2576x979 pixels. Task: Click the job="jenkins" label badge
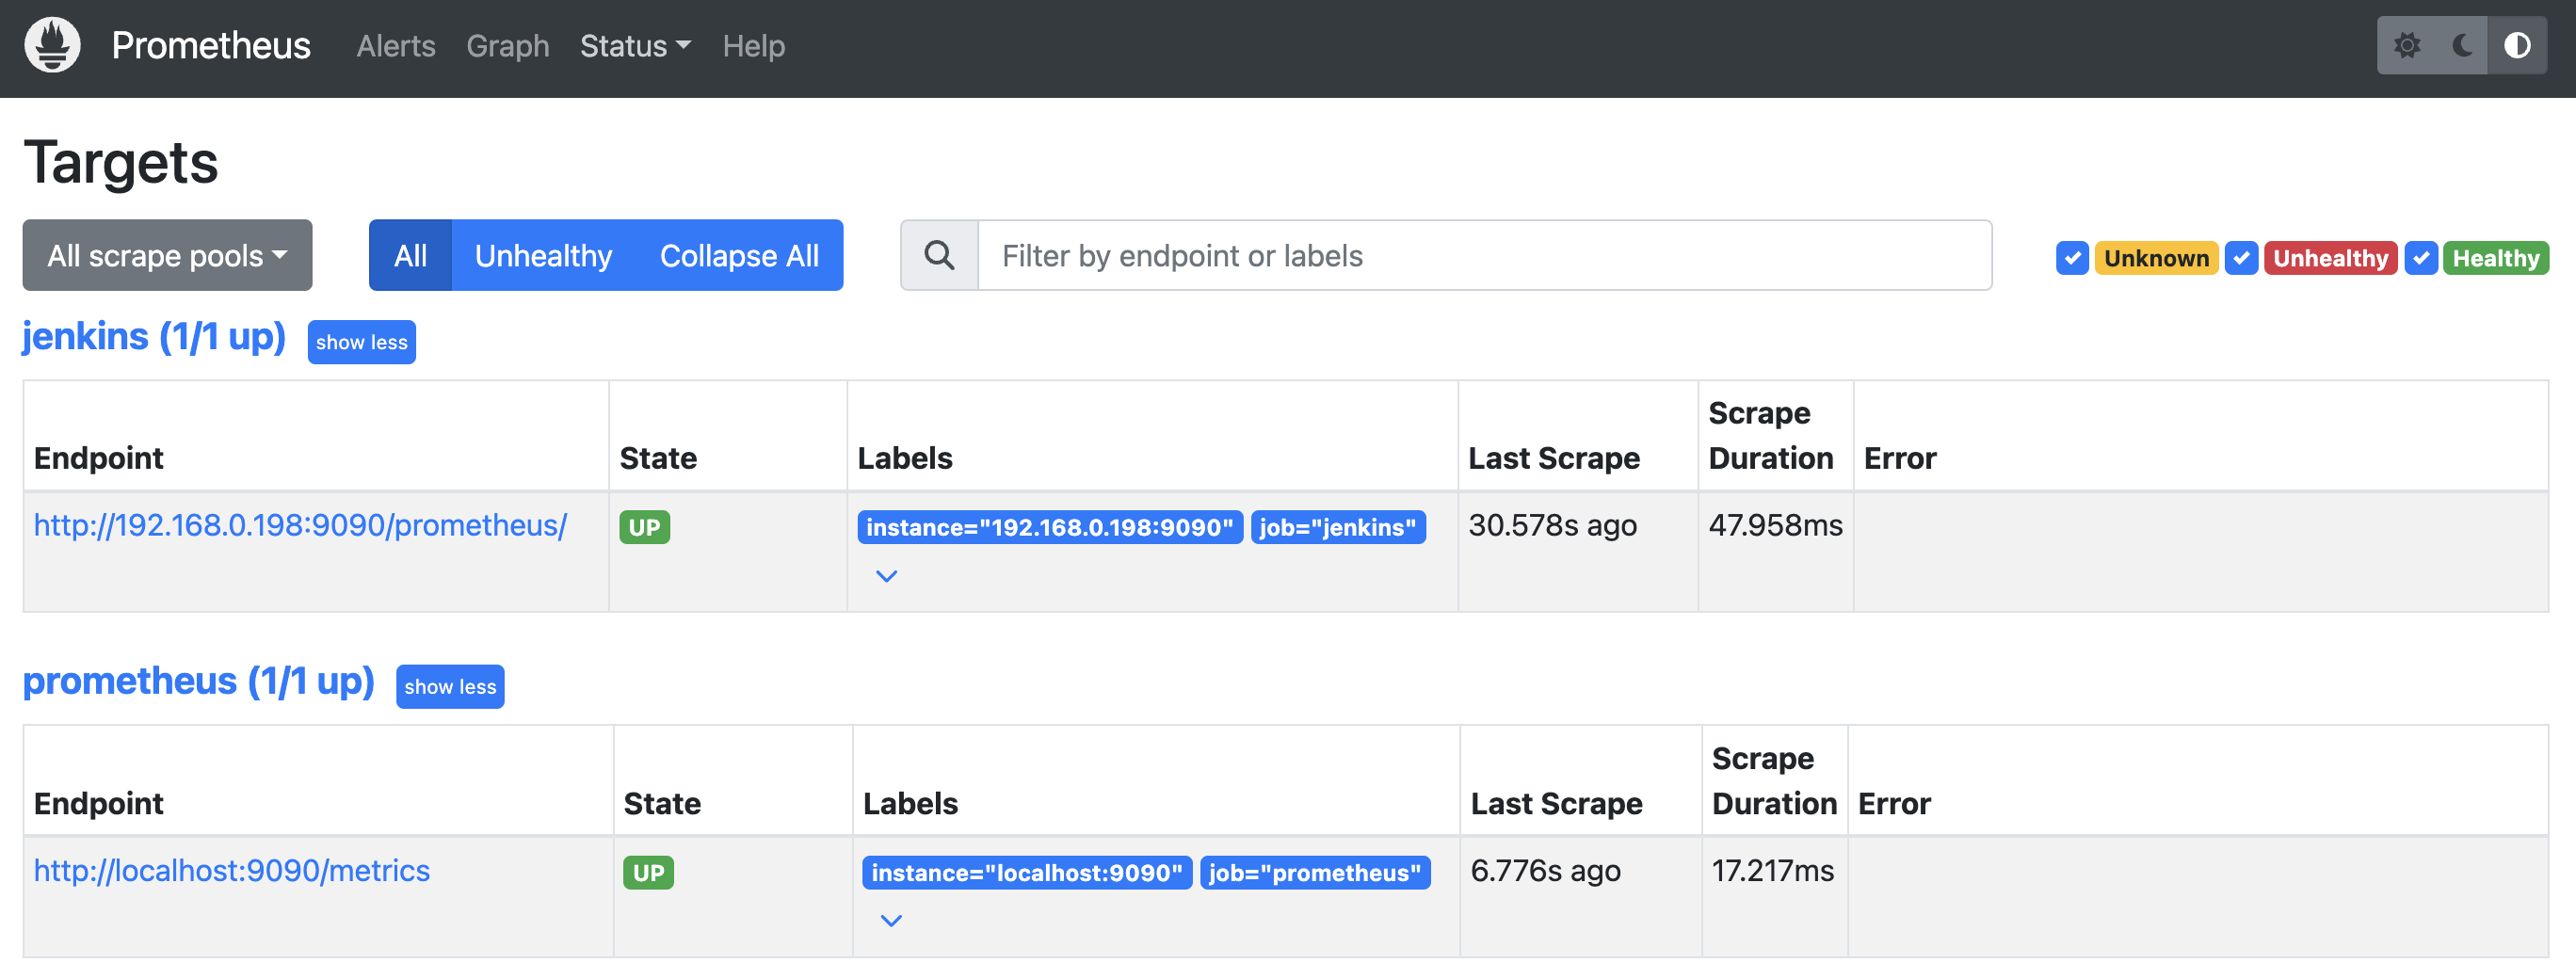(1338, 527)
